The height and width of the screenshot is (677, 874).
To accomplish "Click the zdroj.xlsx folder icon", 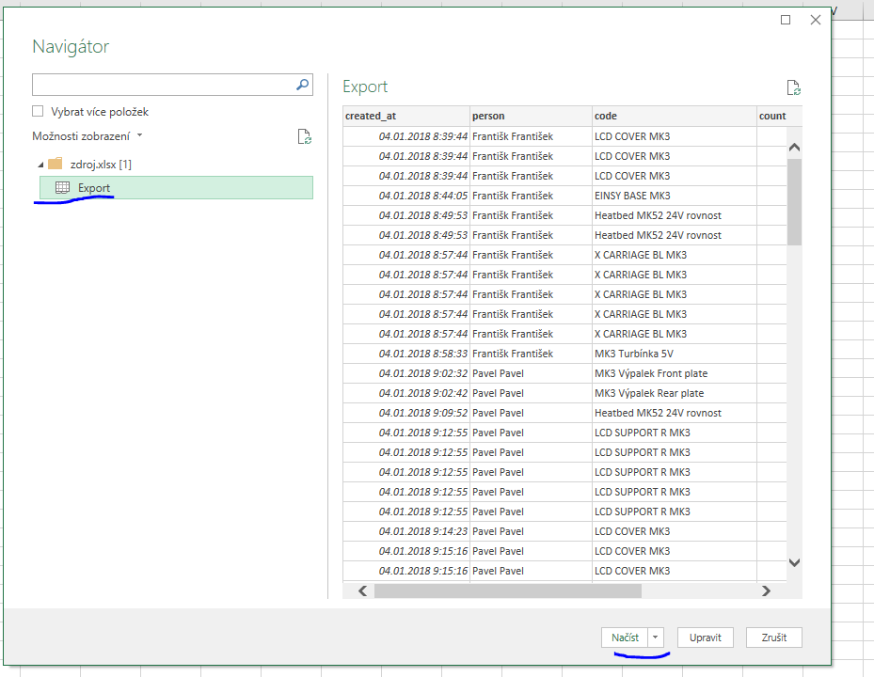I will pyautogui.click(x=56, y=164).
